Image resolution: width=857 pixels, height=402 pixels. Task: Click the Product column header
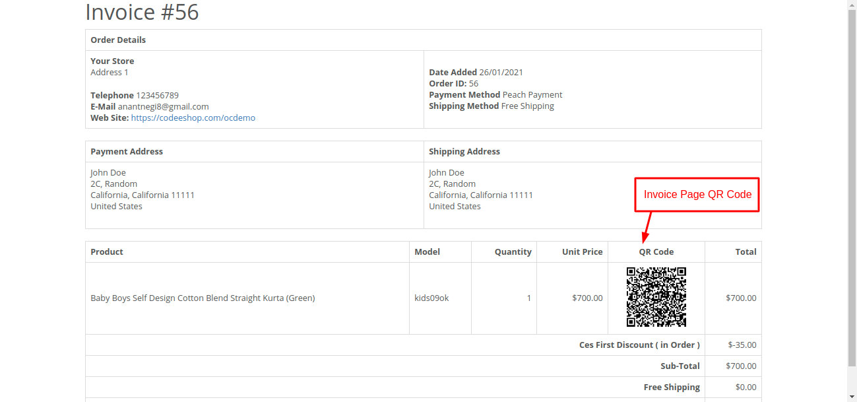coord(107,252)
